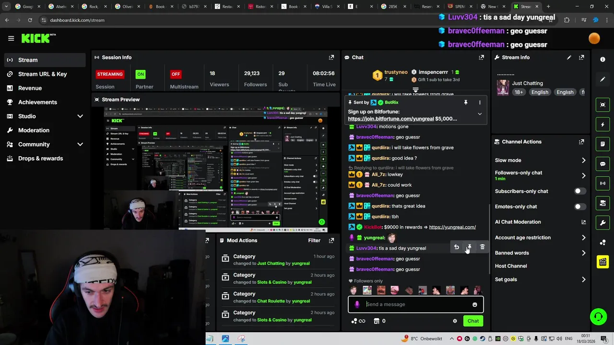Open the Achievements page
Image resolution: width=614 pixels, height=345 pixels.
(44, 102)
